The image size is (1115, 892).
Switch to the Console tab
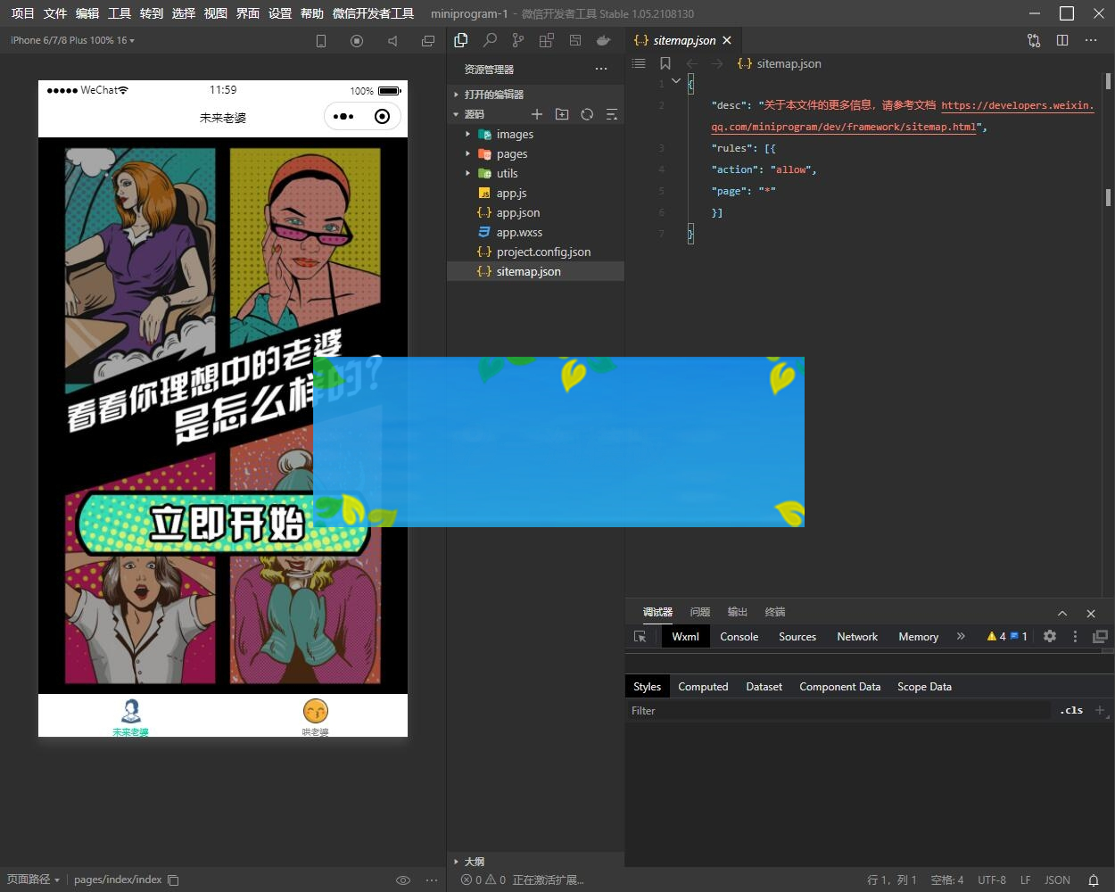tap(739, 637)
